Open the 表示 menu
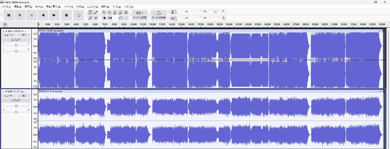 tap(39, 6)
